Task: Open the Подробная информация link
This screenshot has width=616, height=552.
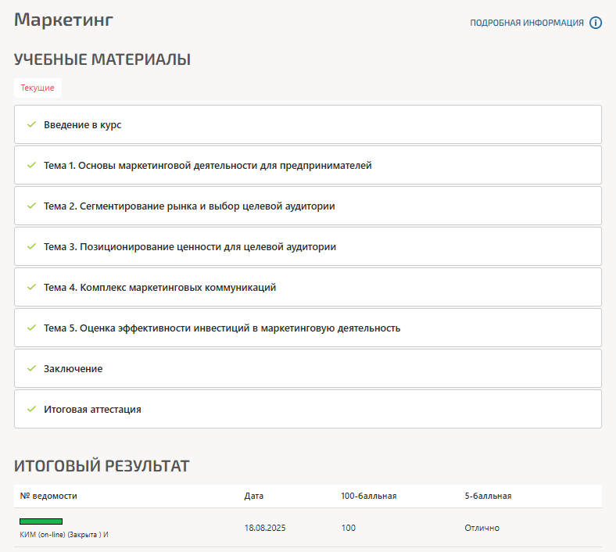Action: (526, 23)
